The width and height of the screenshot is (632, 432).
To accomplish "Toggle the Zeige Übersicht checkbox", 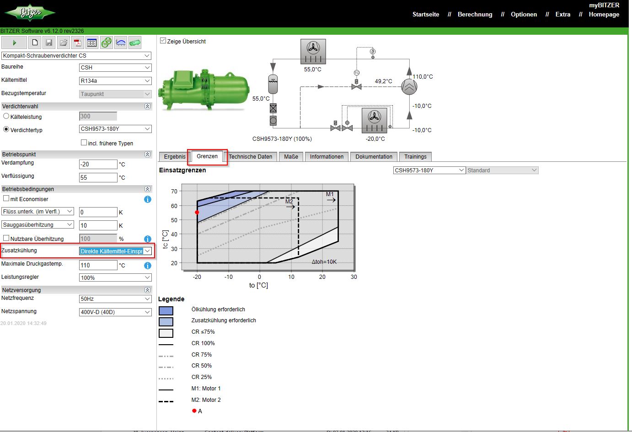I will click(163, 41).
